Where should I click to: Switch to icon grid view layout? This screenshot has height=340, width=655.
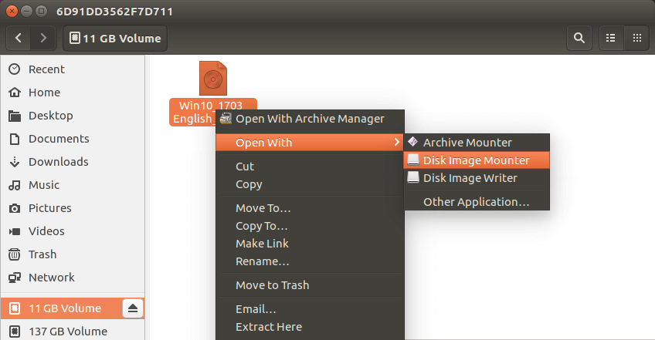click(x=636, y=37)
